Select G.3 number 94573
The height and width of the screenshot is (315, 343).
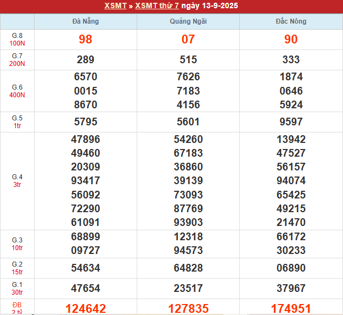(x=188, y=250)
